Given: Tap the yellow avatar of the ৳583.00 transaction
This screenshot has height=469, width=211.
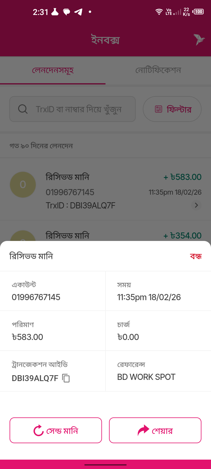Looking at the screenshot, I should click(23, 184).
